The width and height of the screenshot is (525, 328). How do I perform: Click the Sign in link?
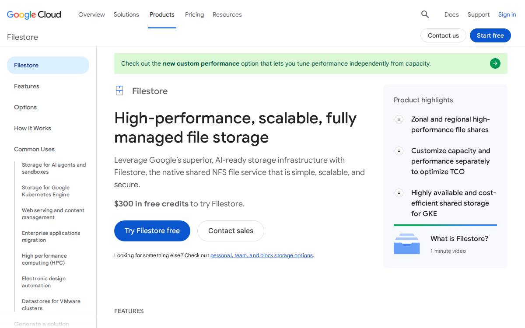click(507, 14)
